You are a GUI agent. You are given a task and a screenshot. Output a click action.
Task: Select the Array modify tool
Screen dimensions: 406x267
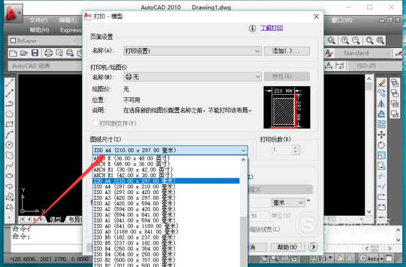point(382,124)
